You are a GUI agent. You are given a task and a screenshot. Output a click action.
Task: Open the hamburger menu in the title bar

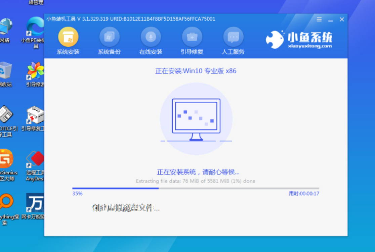[319, 19]
